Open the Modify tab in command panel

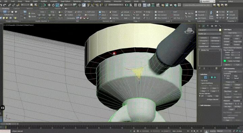[204, 26]
